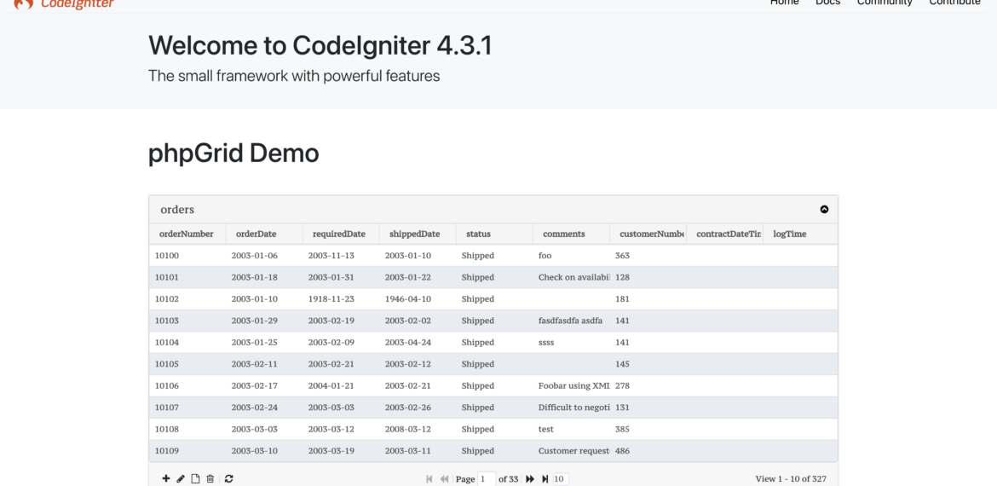Viewport: 997px width, 486px height.
Task: Click the 'View 1 - 10 of 327' status text
Action: click(x=790, y=479)
